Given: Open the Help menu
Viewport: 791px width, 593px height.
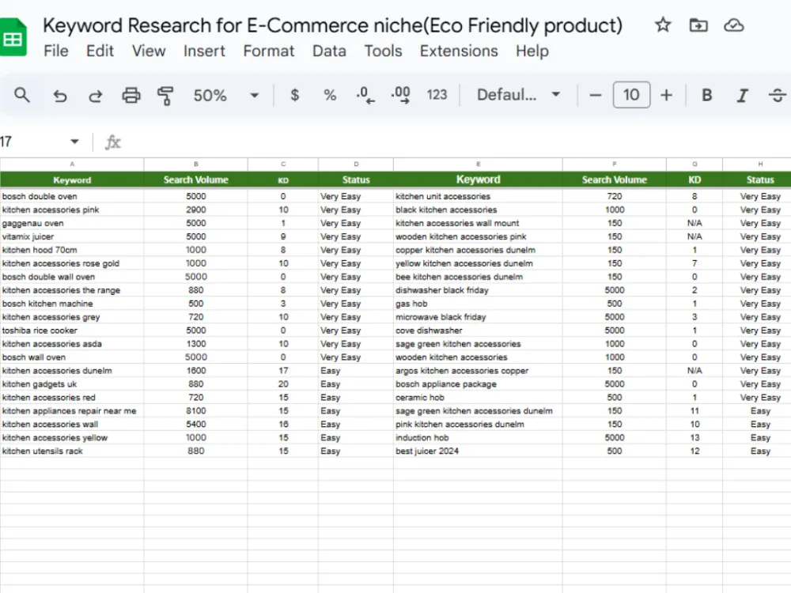Looking at the screenshot, I should [532, 51].
